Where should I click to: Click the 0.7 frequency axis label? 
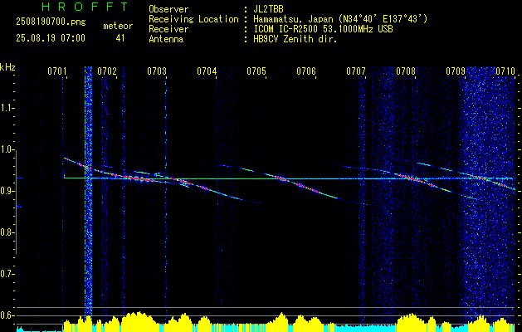coord(7,274)
